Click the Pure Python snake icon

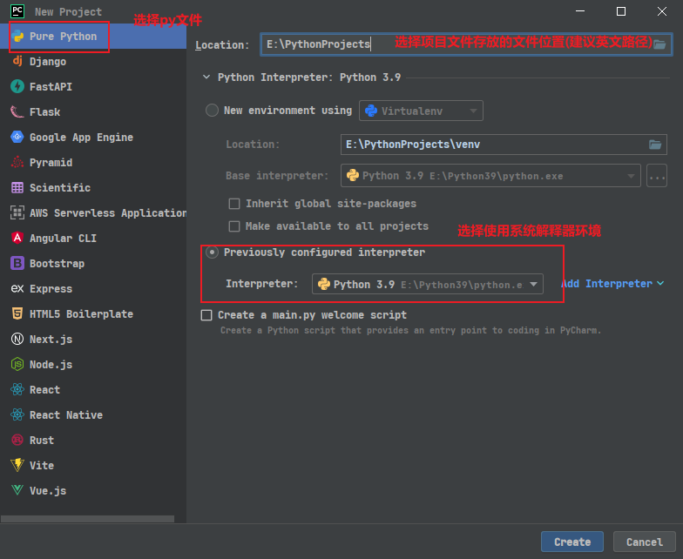[17, 37]
